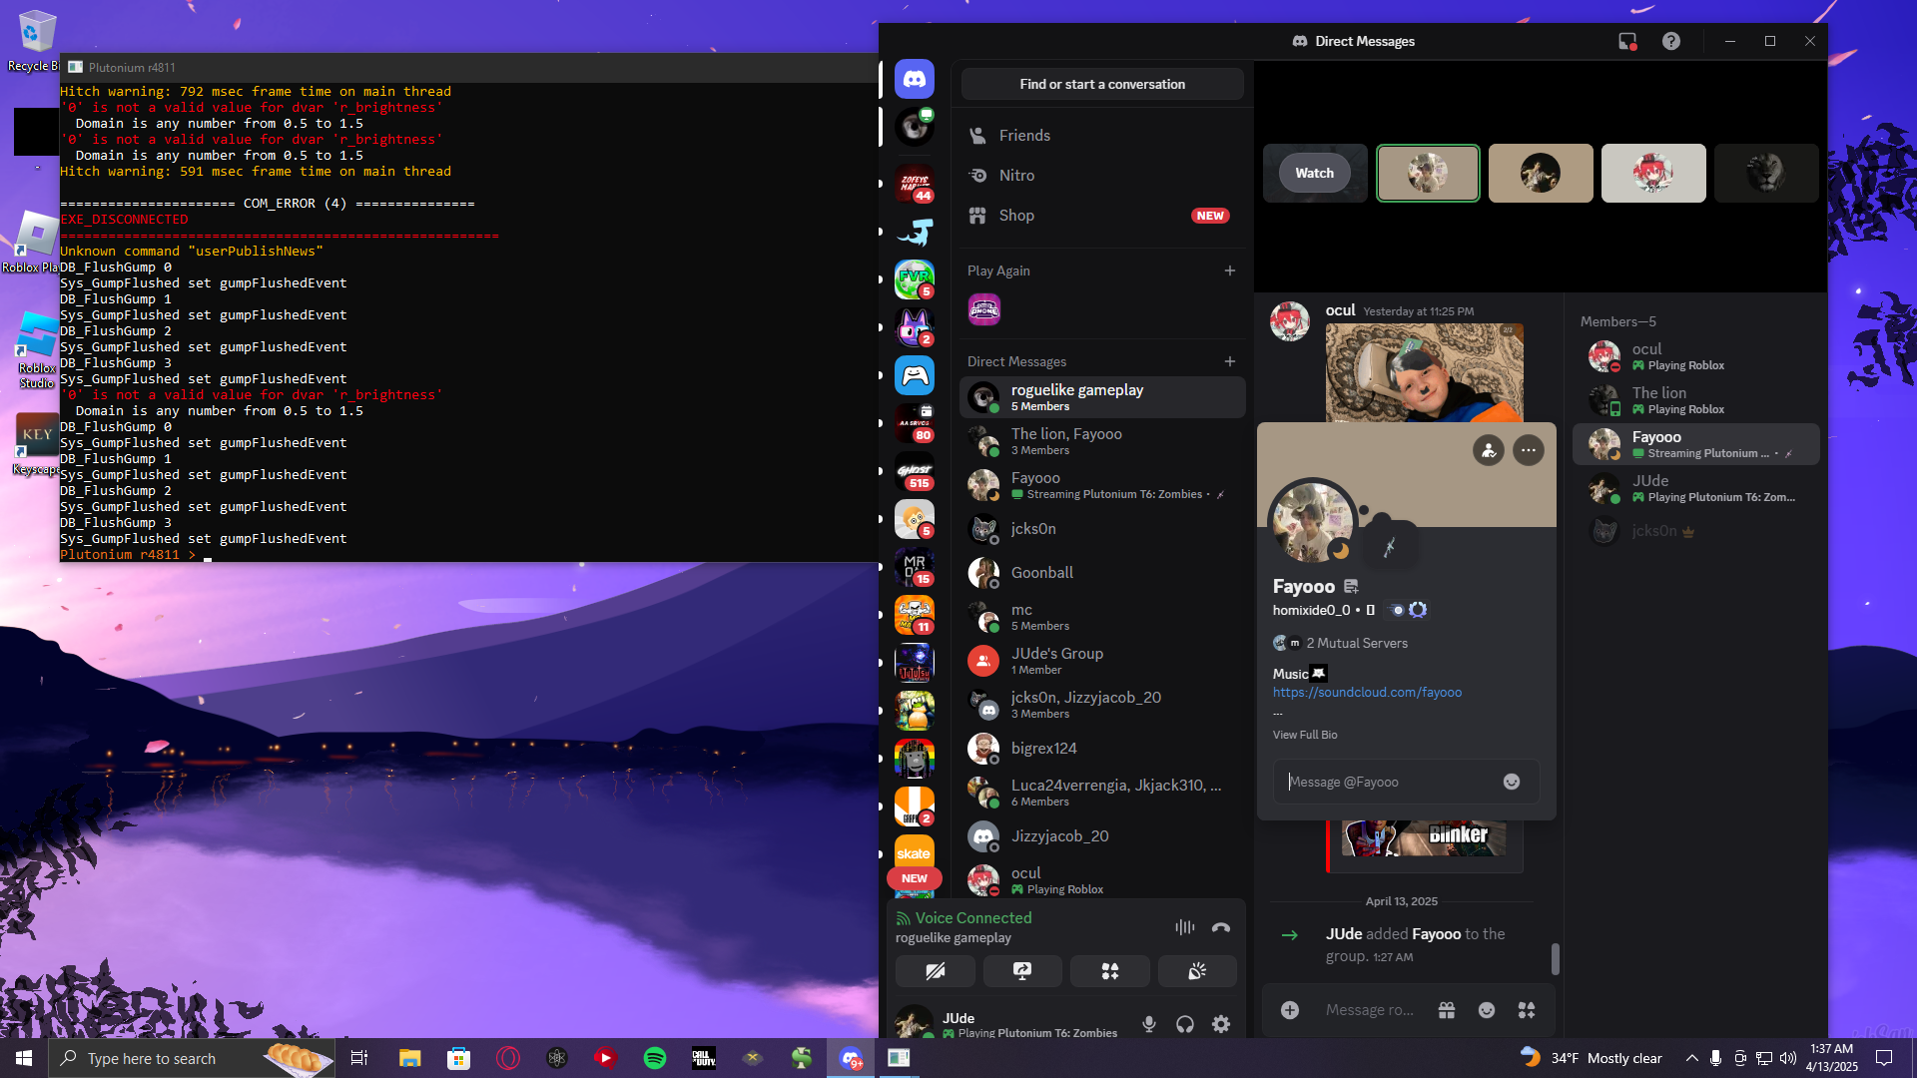The width and height of the screenshot is (1917, 1078).
Task: Open Find or start a conversation
Action: [1102, 84]
